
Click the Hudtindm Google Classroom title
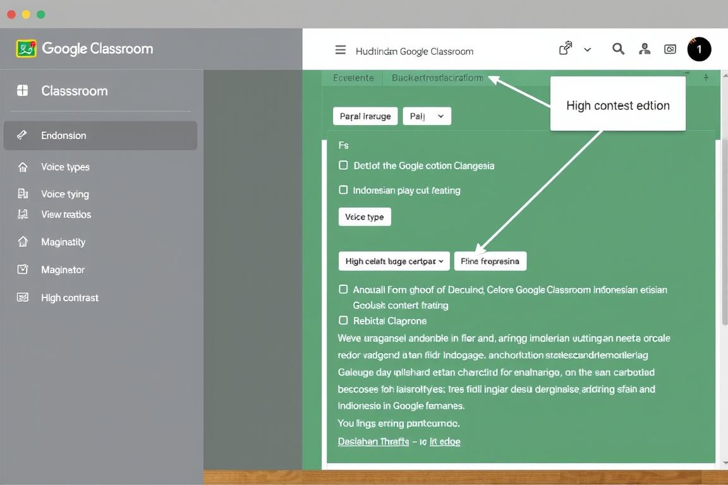414,51
